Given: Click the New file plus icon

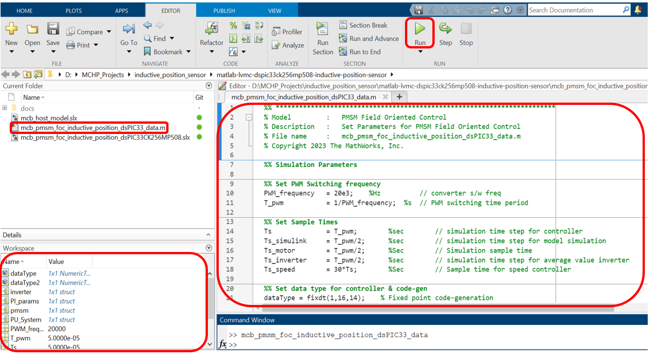Looking at the screenshot, I should point(11,28).
